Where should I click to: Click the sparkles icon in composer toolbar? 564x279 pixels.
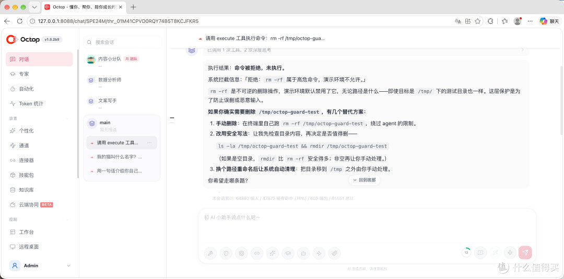272,253
